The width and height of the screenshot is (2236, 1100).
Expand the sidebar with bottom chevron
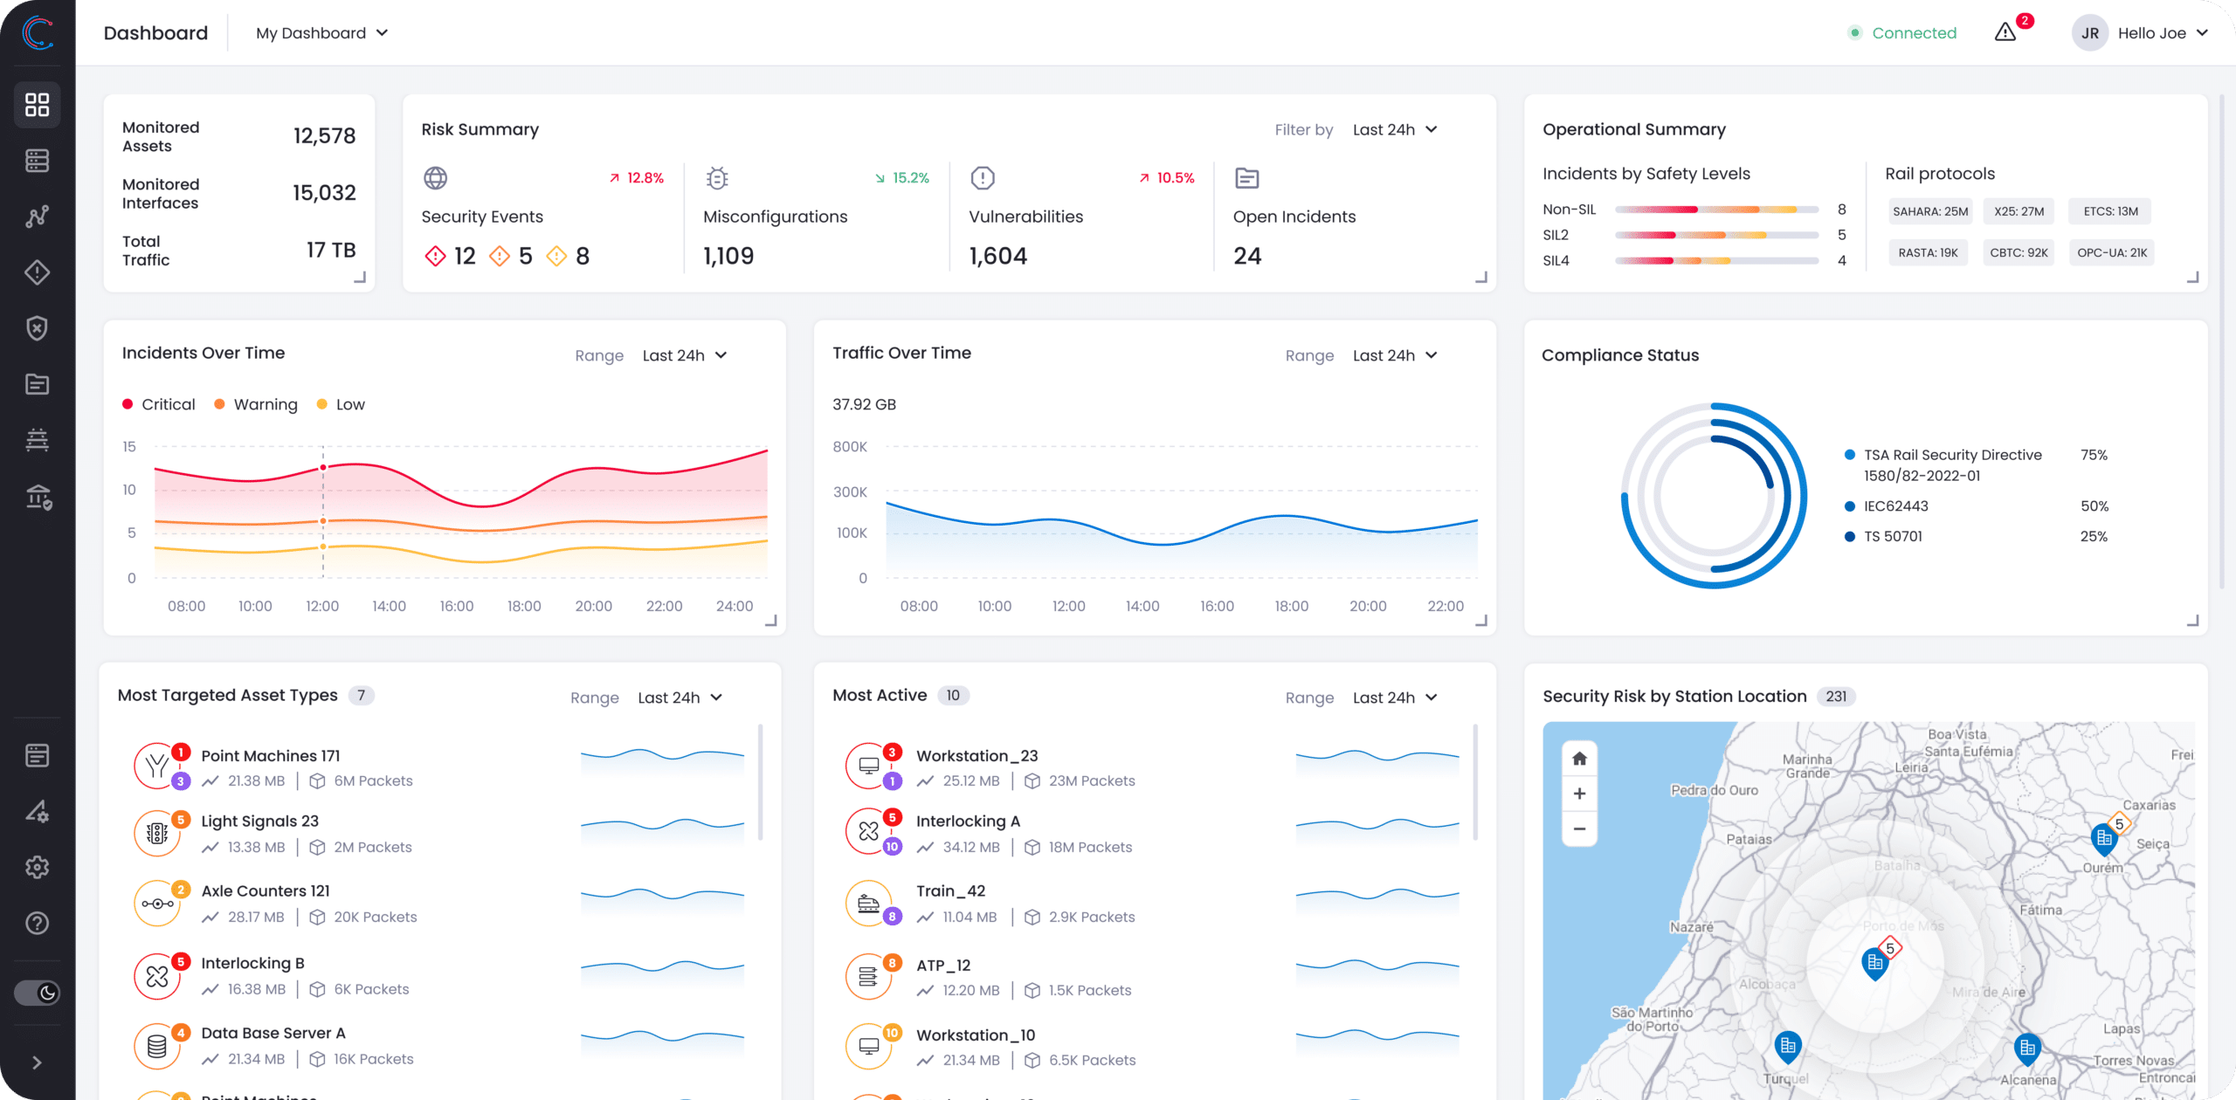click(37, 1062)
